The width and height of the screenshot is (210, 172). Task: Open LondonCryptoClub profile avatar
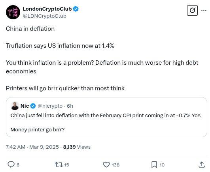pos(13,12)
